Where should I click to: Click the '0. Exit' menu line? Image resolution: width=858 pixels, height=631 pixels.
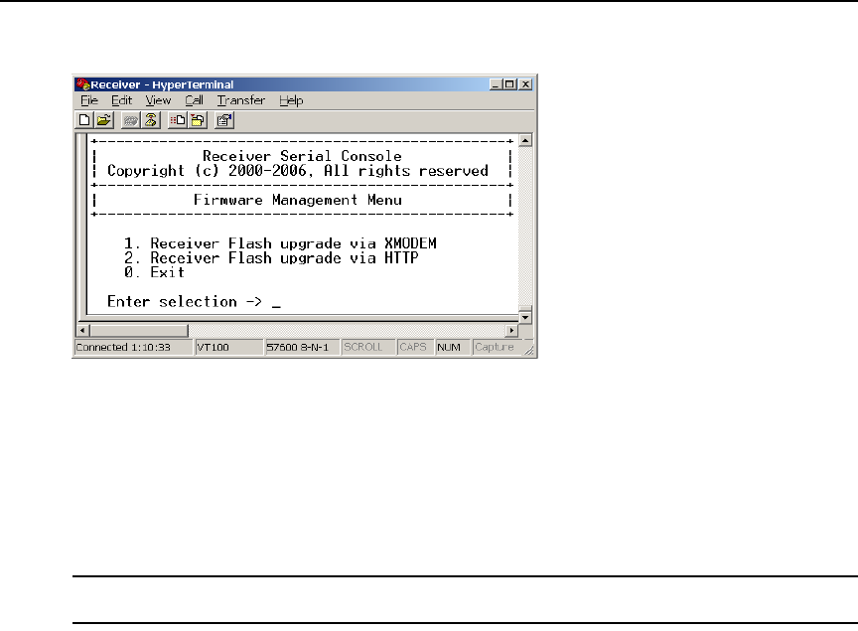[154, 272]
